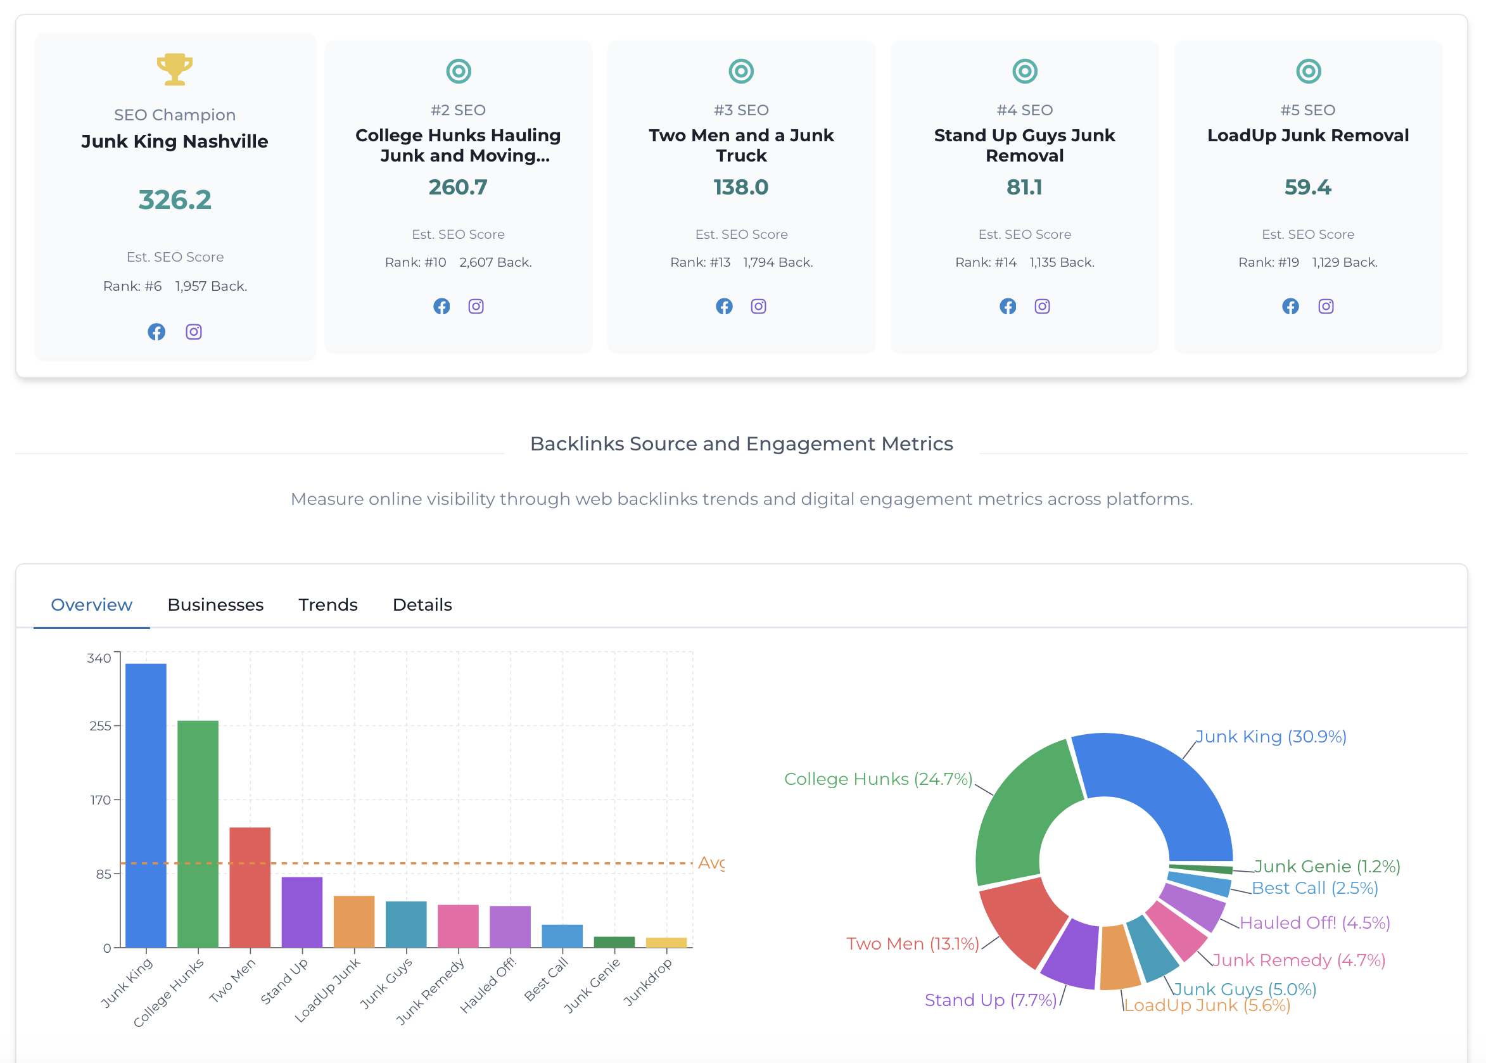Click Backlinks Source and Engagement Metrics heading
Image resolution: width=1486 pixels, height=1063 pixels.
741,444
